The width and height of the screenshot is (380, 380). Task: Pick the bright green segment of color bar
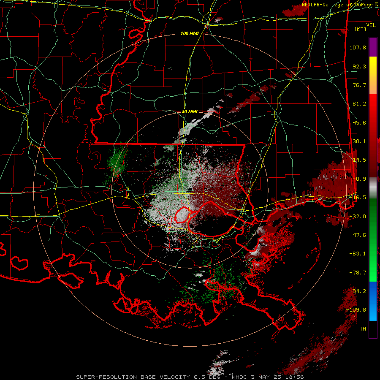(x=373, y=266)
